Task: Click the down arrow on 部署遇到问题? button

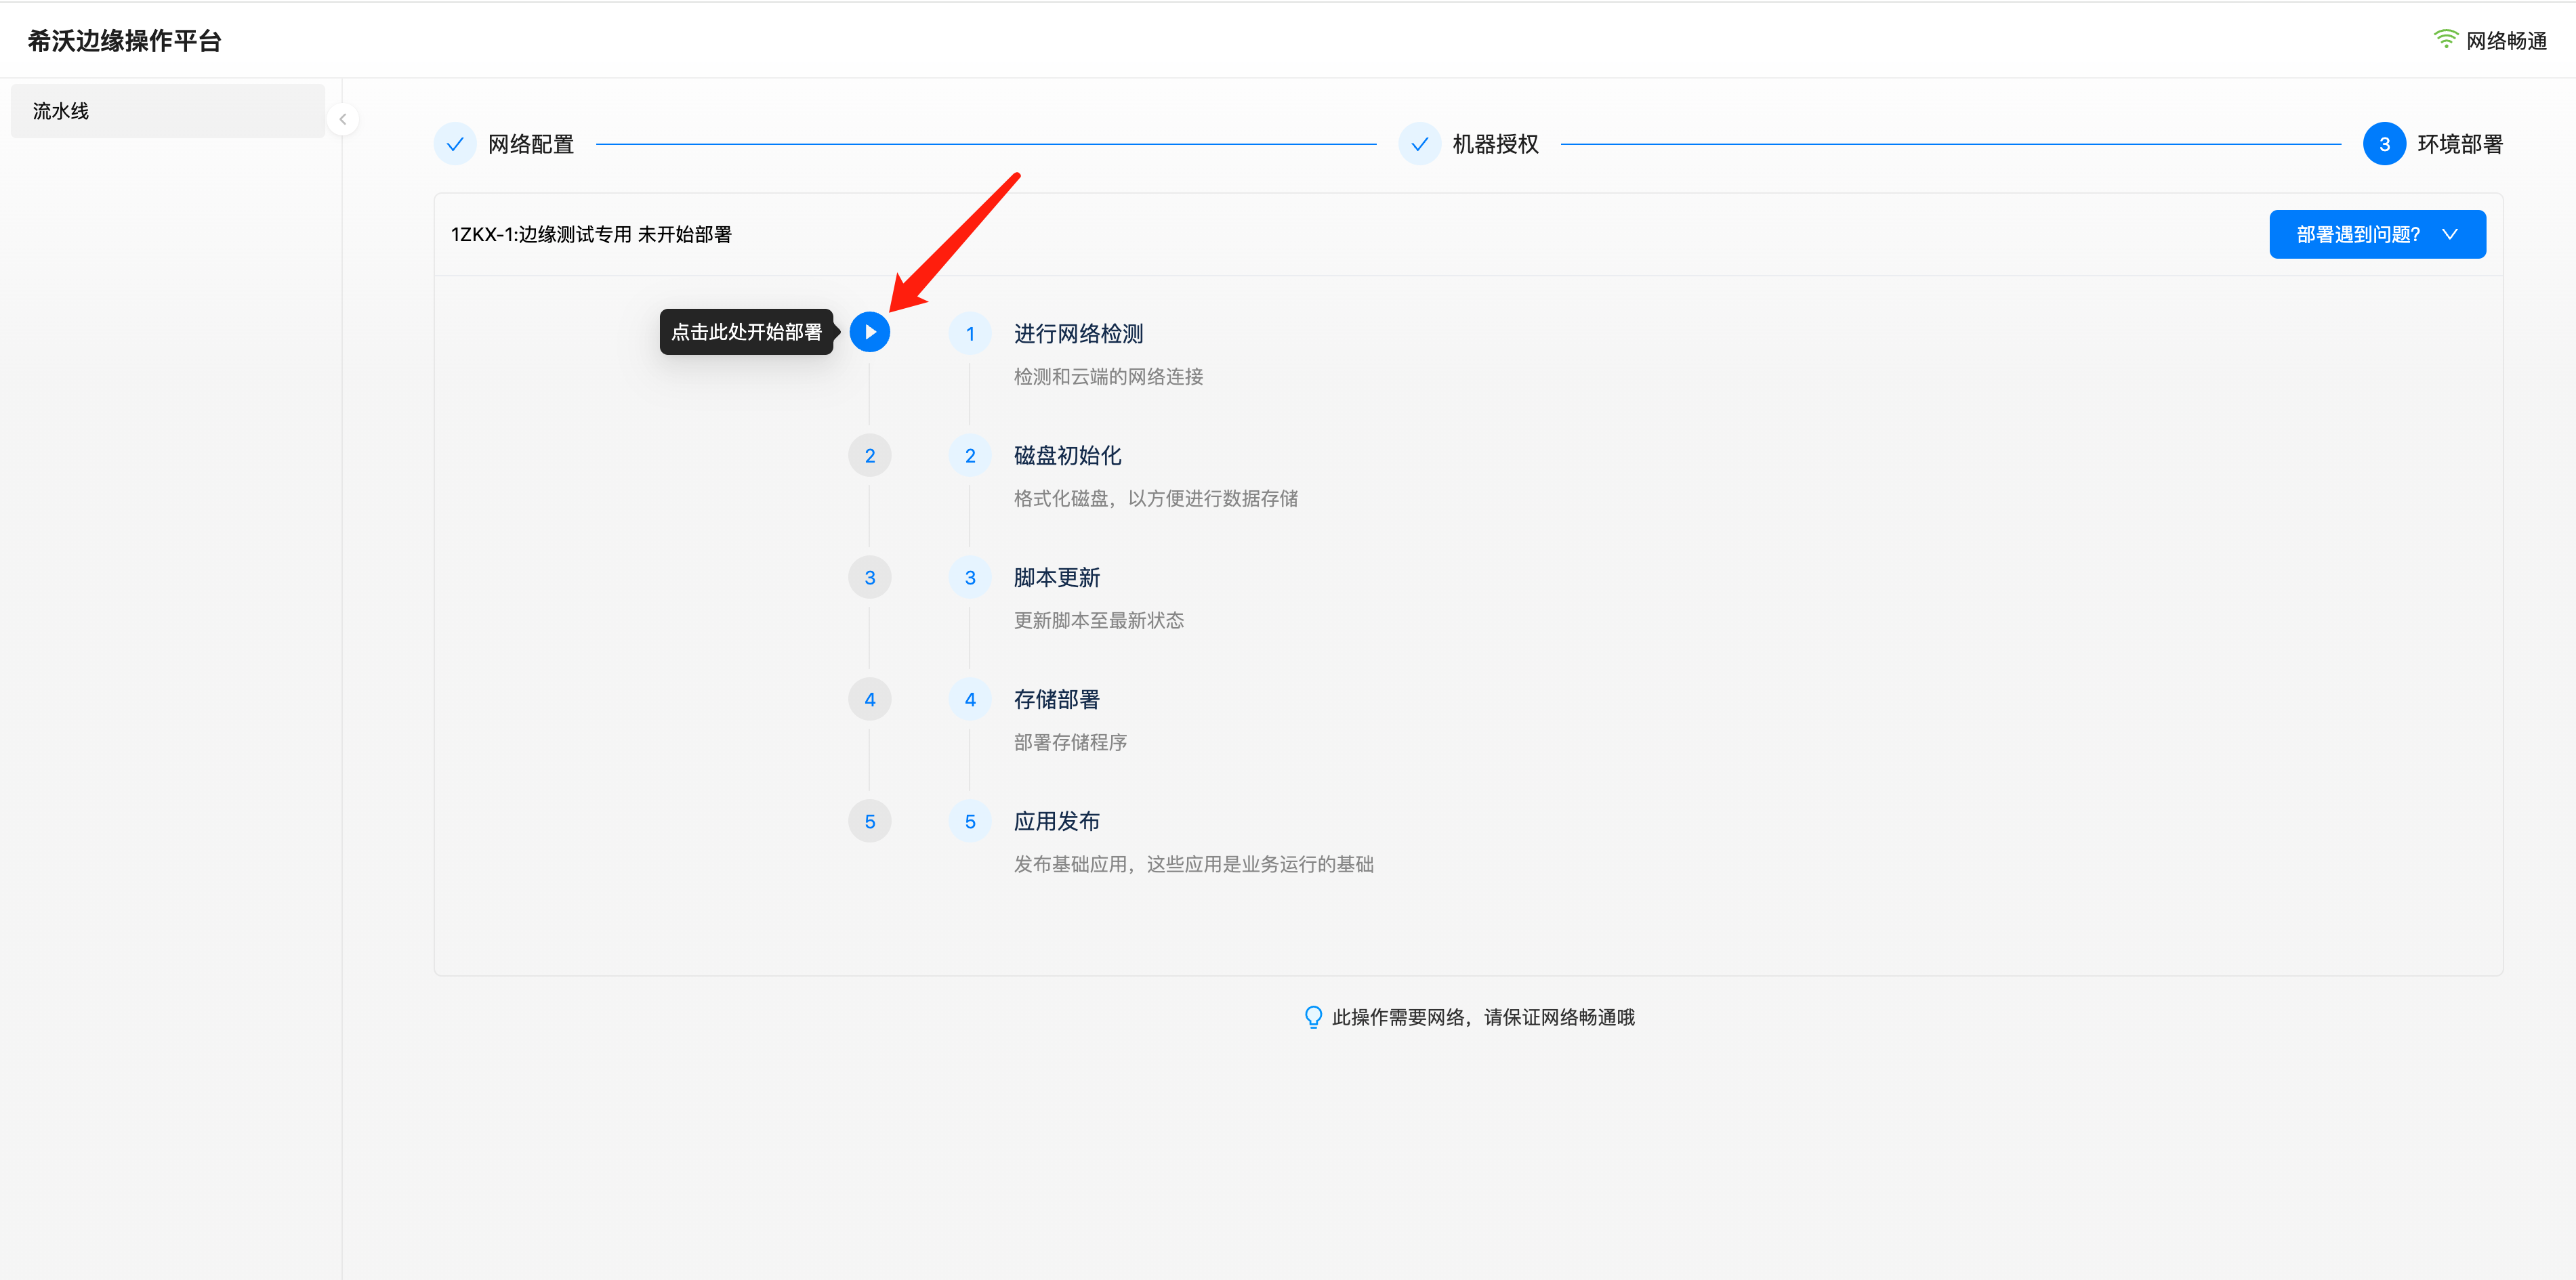Action: [2449, 235]
